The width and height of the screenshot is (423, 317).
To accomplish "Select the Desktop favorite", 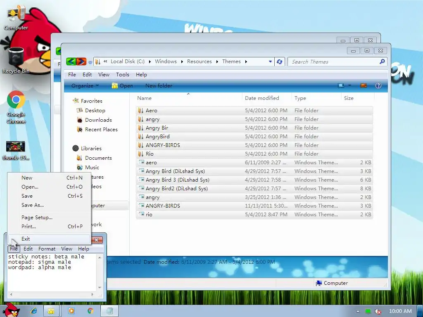I will point(95,111).
